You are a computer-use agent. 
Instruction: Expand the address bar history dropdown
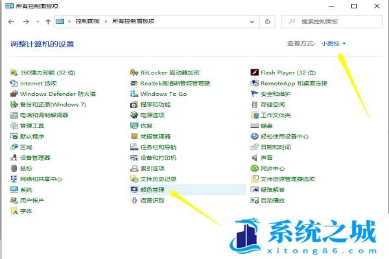tap(252, 21)
